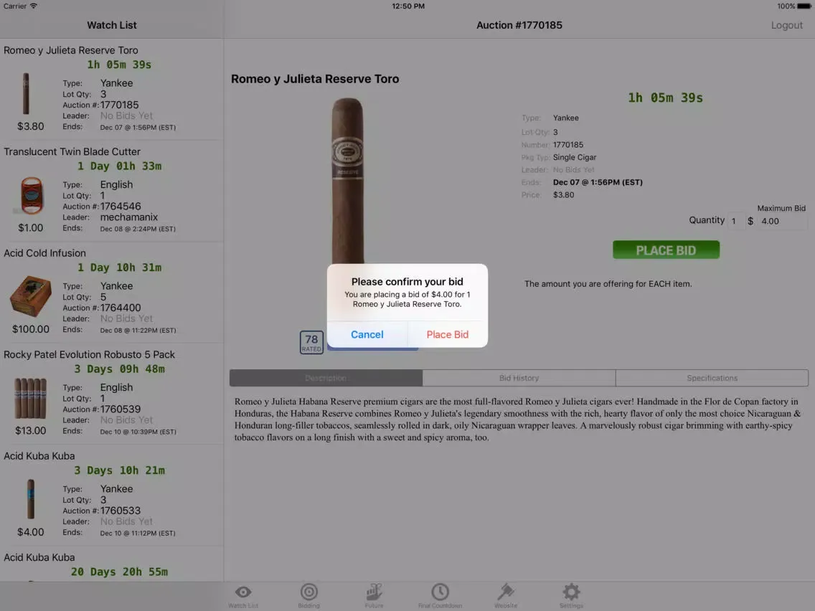Image resolution: width=815 pixels, height=611 pixels.
Task: Tap Single Cigar package type value
Action: click(575, 158)
